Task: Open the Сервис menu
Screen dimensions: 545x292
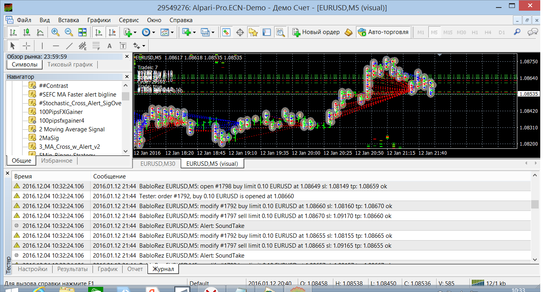Action: (129, 20)
